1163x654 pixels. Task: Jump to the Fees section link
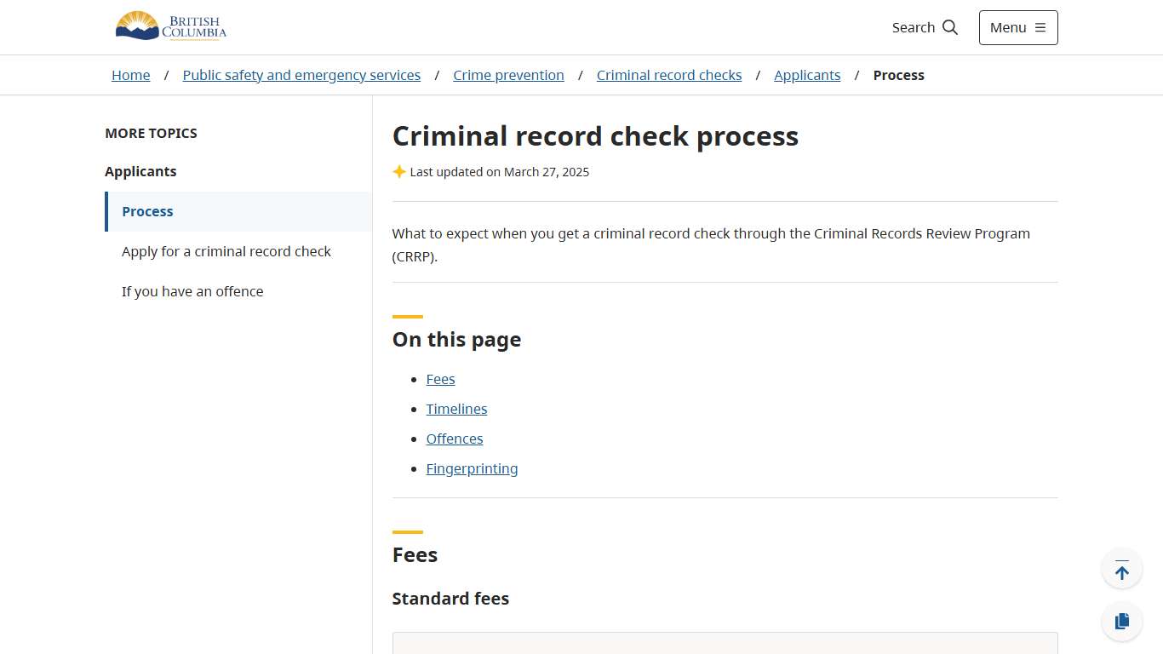(x=440, y=379)
